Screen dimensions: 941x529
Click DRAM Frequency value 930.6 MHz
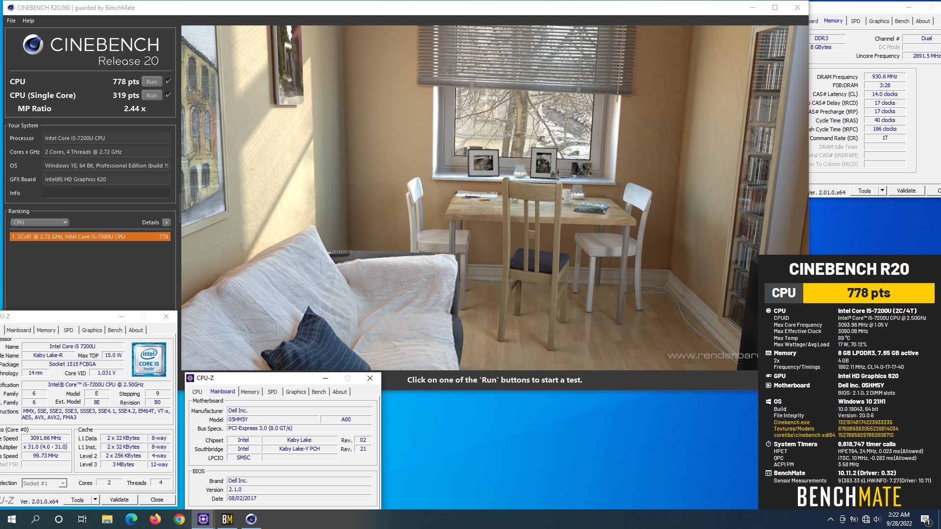885,77
